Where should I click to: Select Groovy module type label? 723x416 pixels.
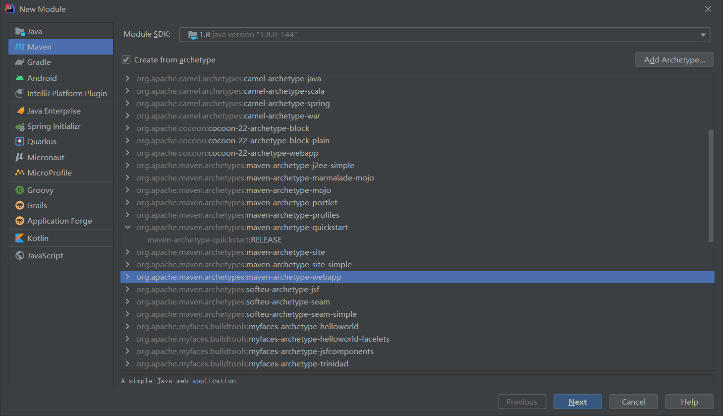tap(40, 190)
